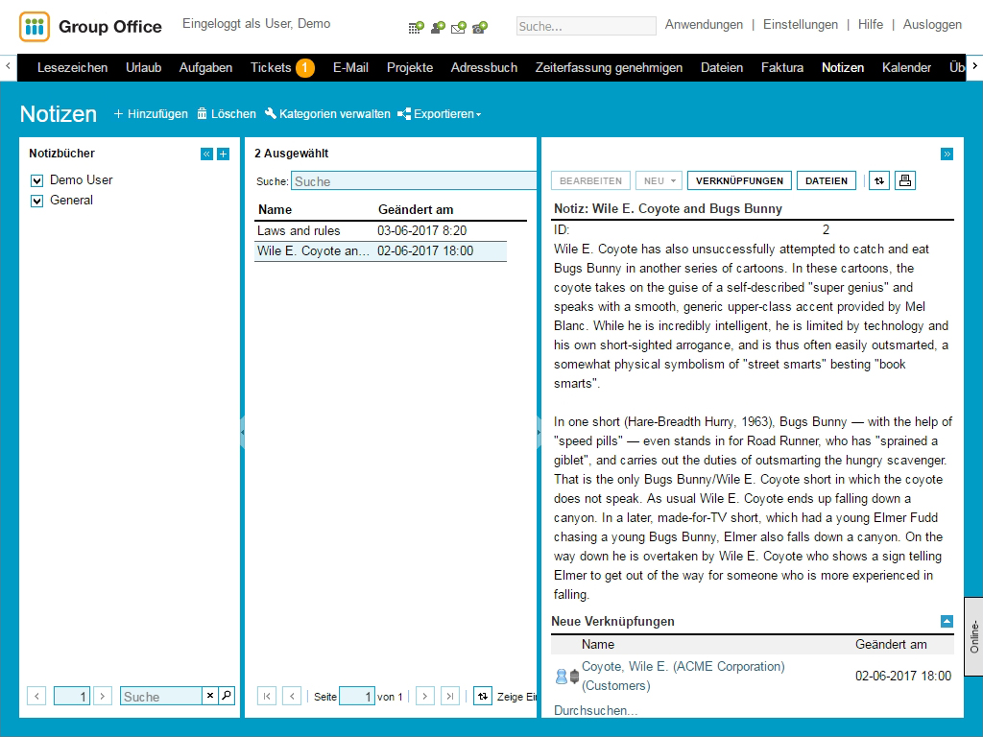Switch to the Adressbuch tab
This screenshot has width=983, height=737.
(484, 67)
